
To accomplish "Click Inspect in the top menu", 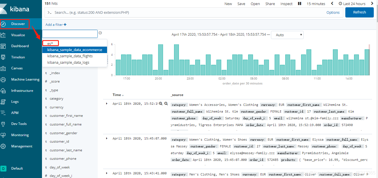I will (x=286, y=4).
